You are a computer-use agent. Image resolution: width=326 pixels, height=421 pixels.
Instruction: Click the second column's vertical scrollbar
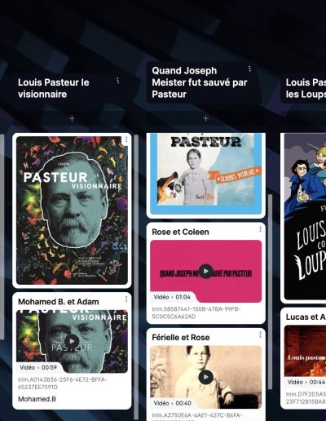[x=270, y=291]
